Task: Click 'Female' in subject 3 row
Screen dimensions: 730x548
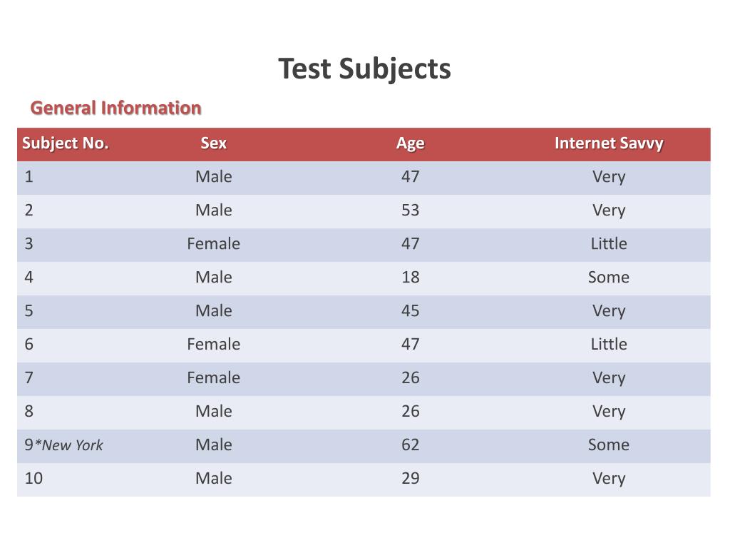Action: pos(214,244)
